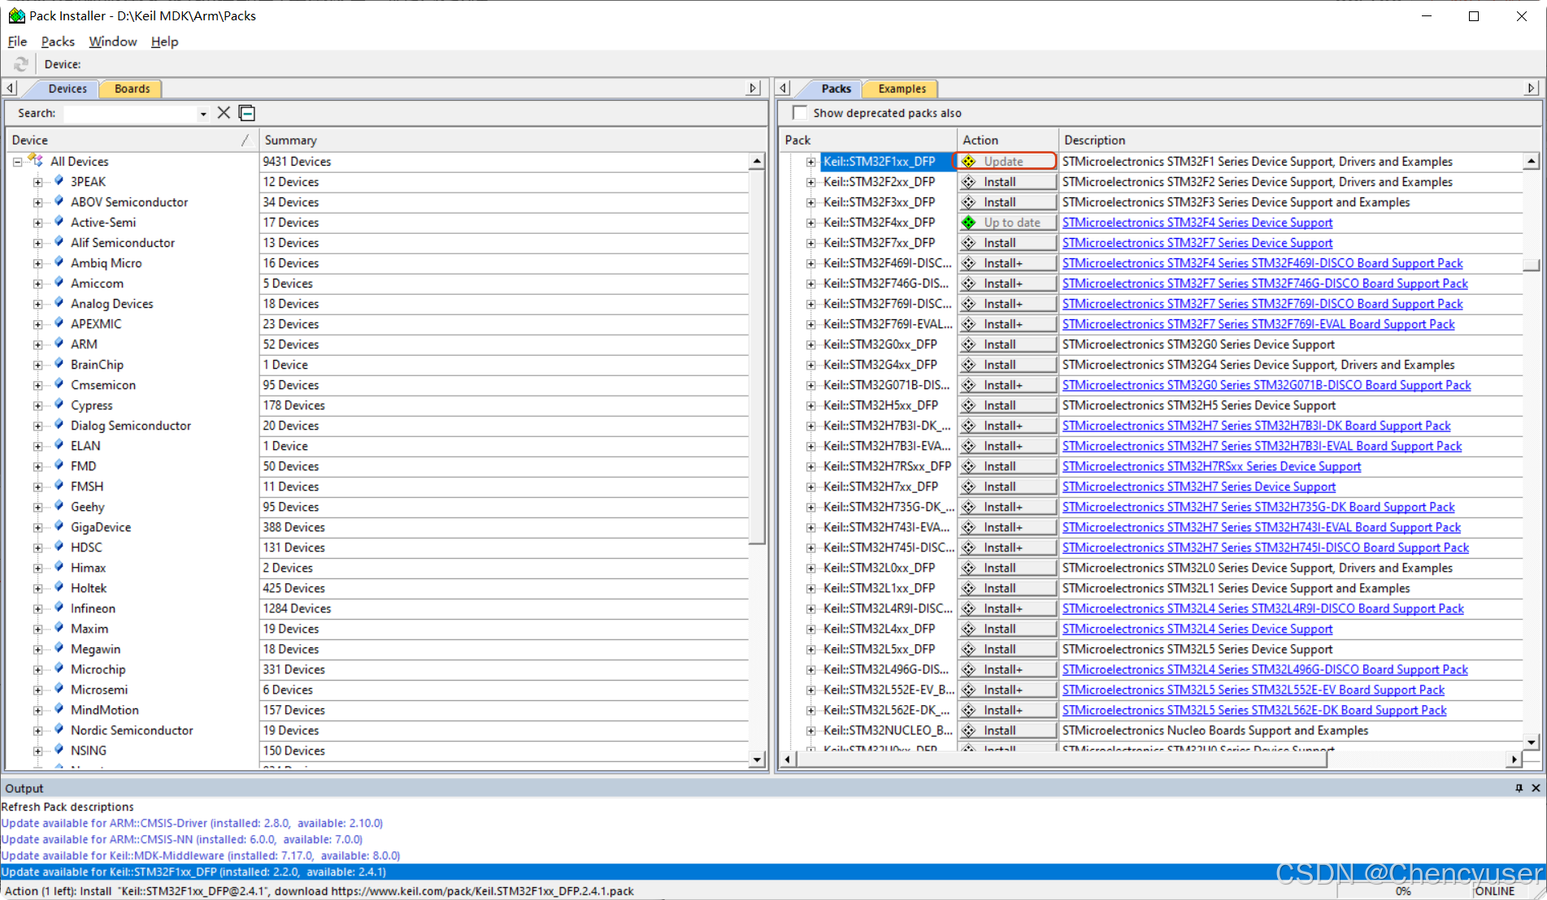Image resolution: width=1547 pixels, height=900 pixels.
Task: Click the Action column header in Packs
Action: (x=1008, y=140)
